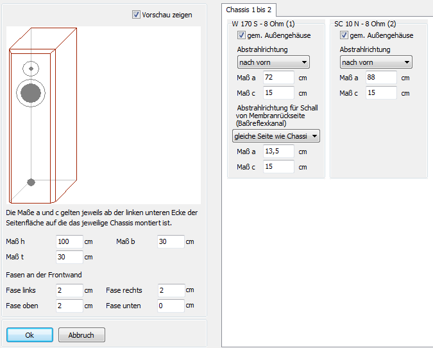Click the Maß b field showing 30

pyautogui.click(x=171, y=241)
